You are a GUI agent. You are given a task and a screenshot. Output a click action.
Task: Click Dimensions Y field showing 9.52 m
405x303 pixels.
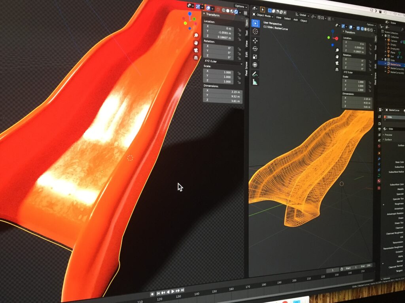pos(223,96)
